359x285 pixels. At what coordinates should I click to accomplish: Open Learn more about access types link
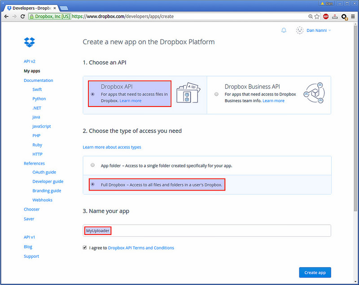click(112, 147)
